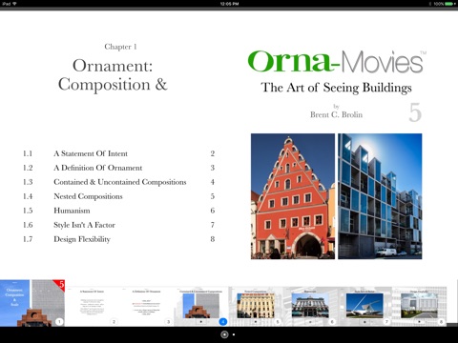Select page 6 thumbnail Humanism

pyautogui.click(x=310, y=307)
